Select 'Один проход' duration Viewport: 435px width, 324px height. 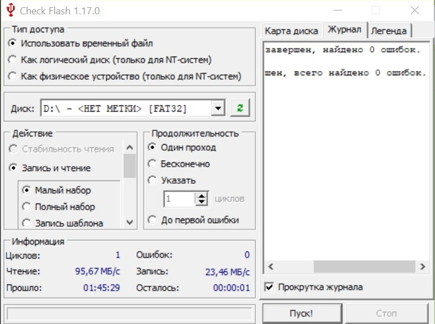pos(182,147)
